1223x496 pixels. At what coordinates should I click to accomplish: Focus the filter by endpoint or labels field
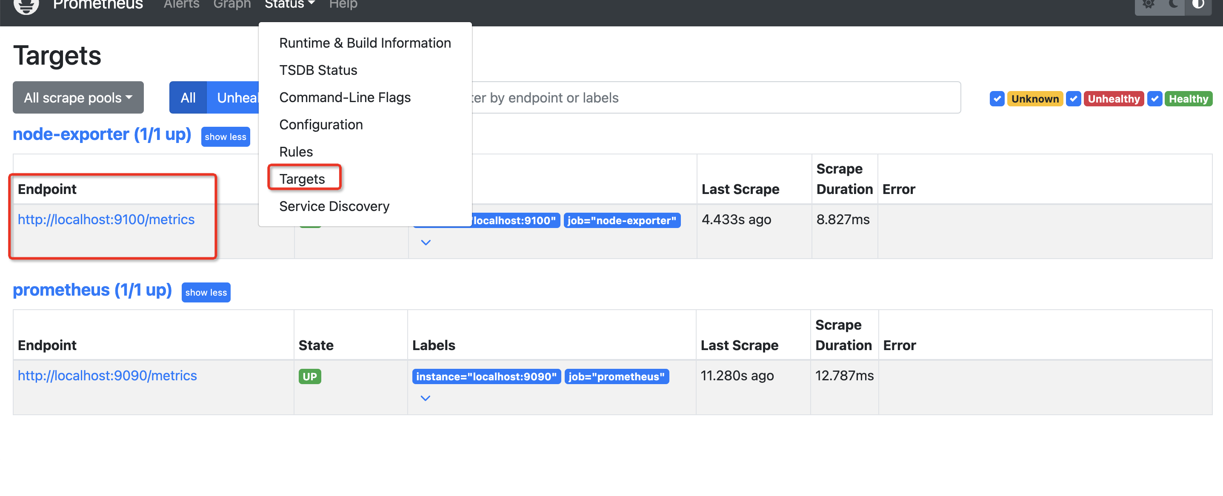(x=716, y=98)
